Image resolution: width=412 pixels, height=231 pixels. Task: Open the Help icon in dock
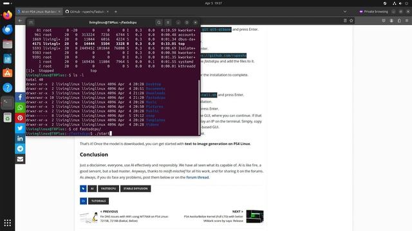(7, 88)
